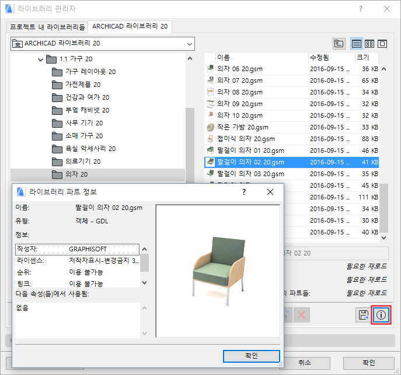Select file 접이식 의자 20.gsm
Image resolution: width=401 pixels, height=375 pixels.
pyautogui.click(x=291, y=139)
